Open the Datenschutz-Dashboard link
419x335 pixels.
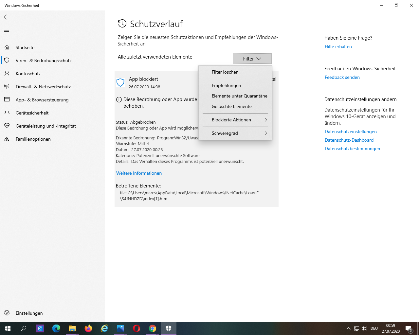[349, 140]
